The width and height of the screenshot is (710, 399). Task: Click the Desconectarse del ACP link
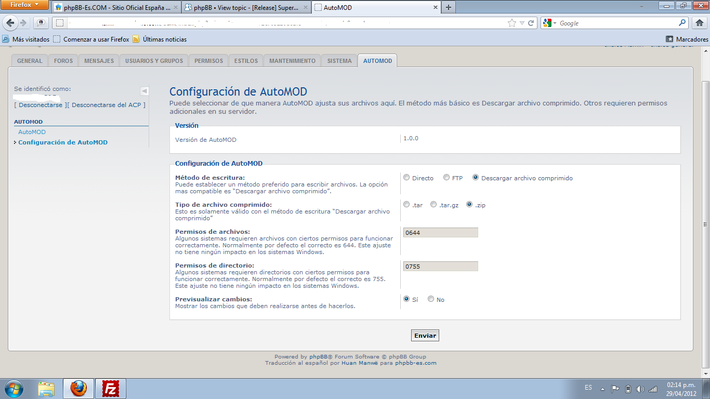[x=106, y=105]
